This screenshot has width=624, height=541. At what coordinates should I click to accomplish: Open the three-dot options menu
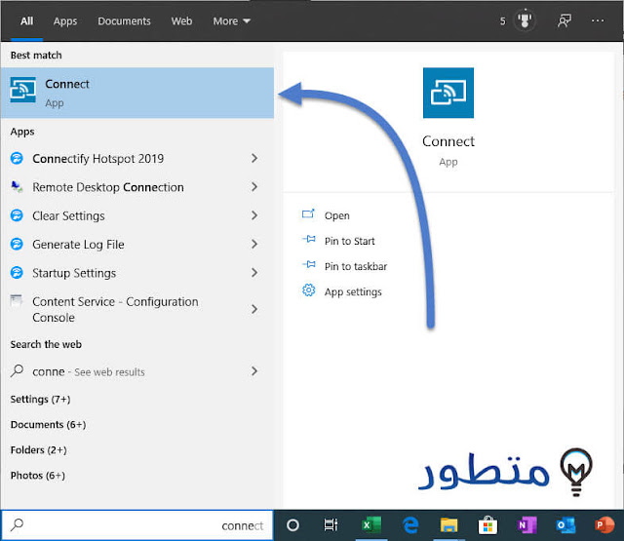point(598,20)
